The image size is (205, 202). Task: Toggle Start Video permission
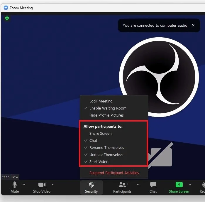pyautogui.click(x=114, y=161)
